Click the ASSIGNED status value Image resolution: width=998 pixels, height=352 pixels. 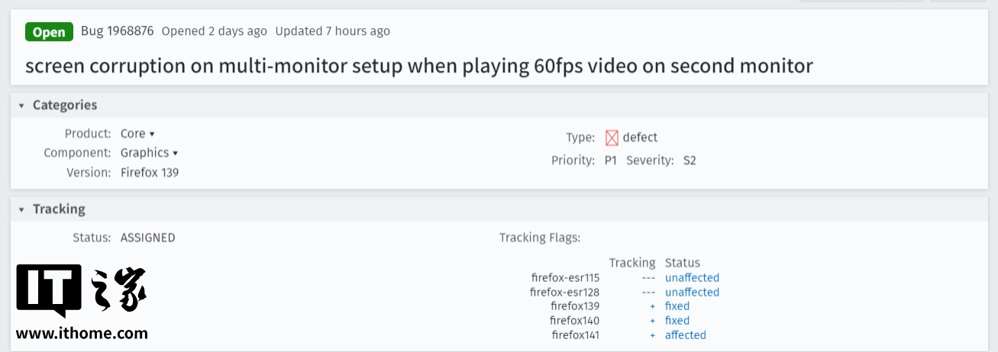tap(147, 238)
